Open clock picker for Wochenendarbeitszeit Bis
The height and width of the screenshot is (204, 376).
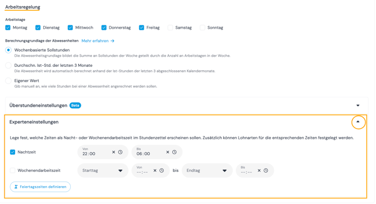click(266, 171)
